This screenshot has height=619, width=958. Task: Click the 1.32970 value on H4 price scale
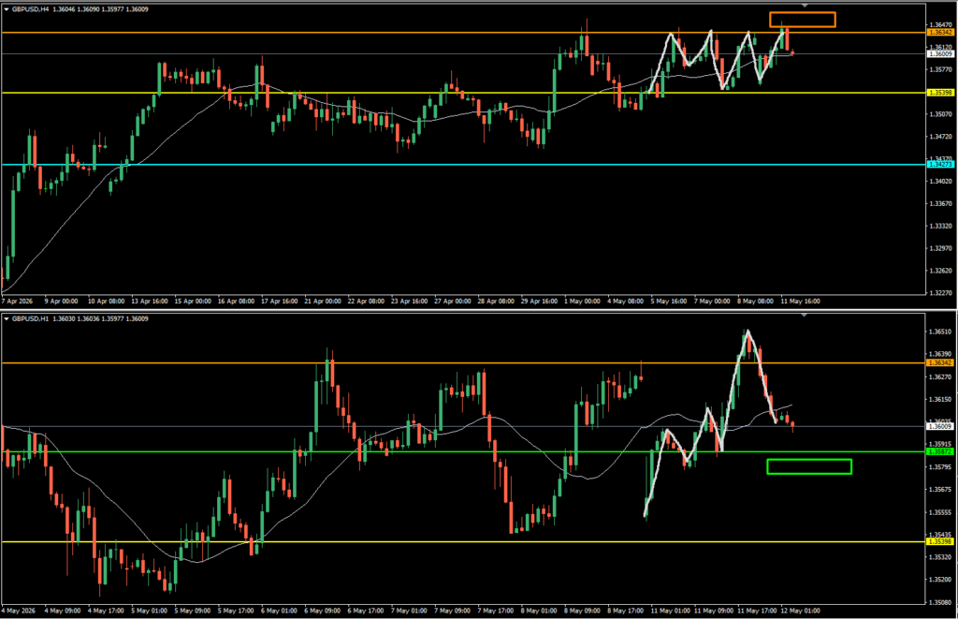[x=940, y=248]
